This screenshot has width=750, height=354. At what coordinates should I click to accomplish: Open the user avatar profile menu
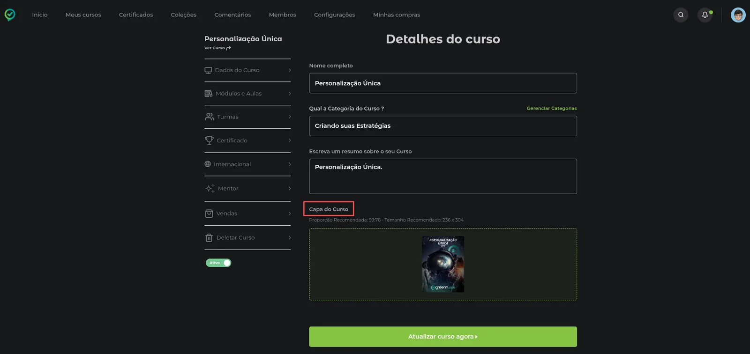pos(738,15)
